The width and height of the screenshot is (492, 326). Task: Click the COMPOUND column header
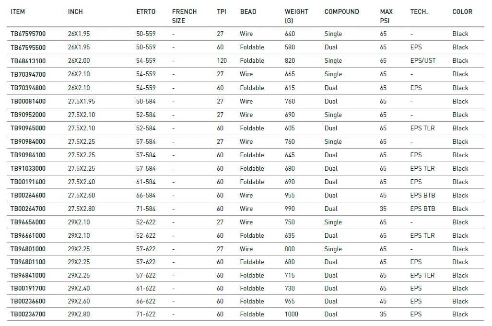point(341,12)
